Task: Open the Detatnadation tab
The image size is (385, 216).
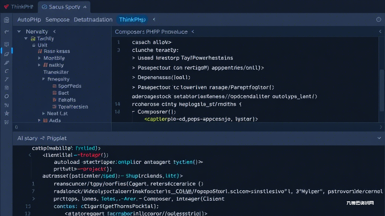Action: [x=93, y=19]
